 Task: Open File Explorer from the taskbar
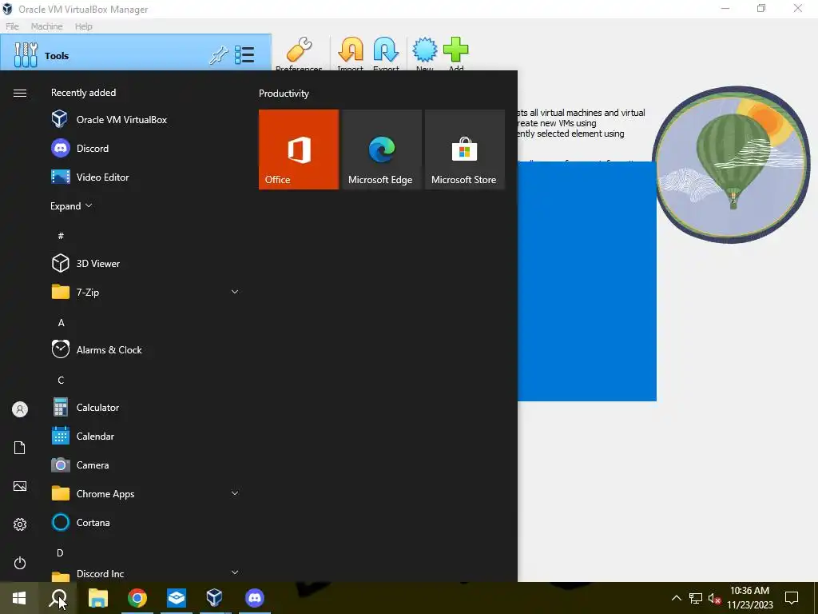[98, 598]
